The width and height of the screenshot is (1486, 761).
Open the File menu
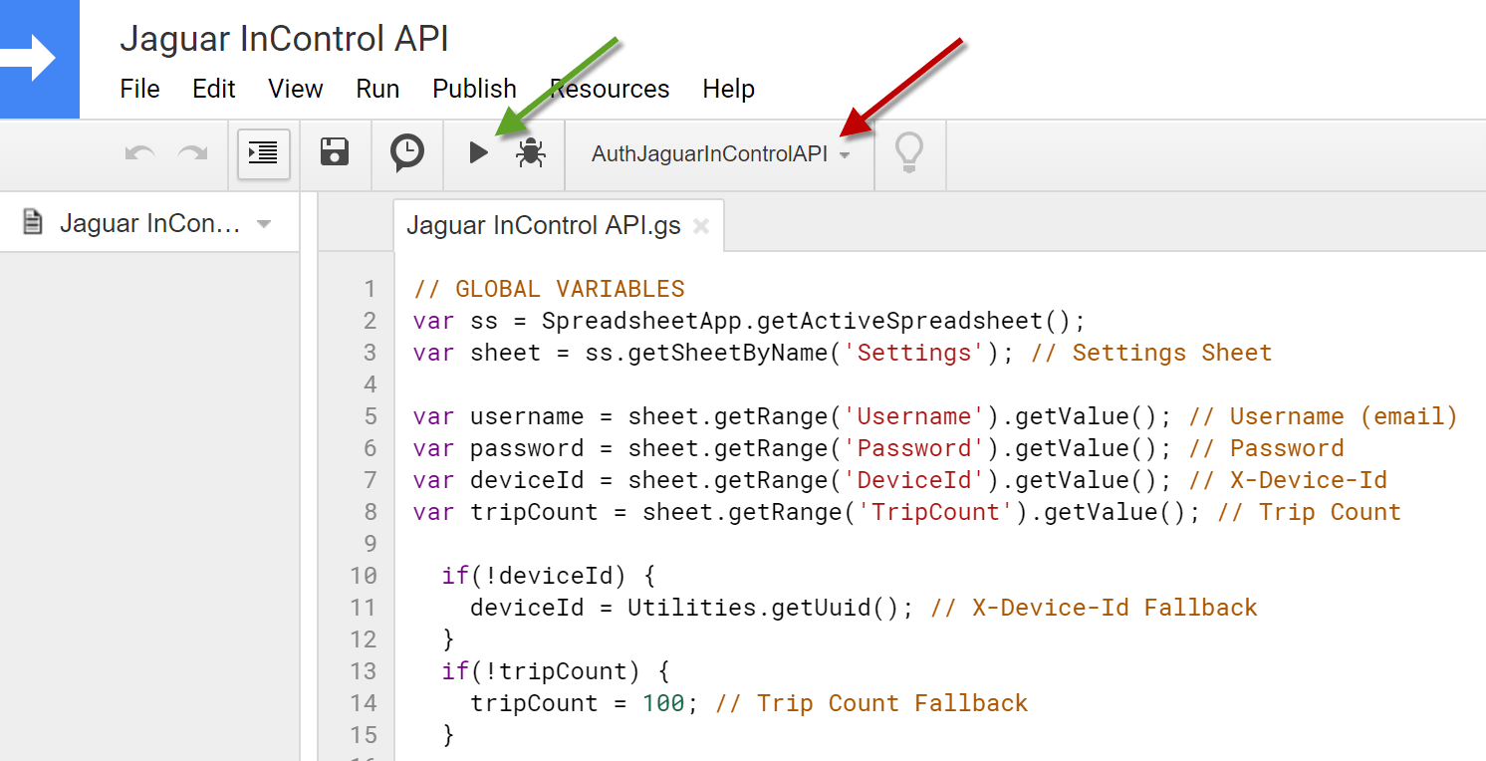point(139,89)
